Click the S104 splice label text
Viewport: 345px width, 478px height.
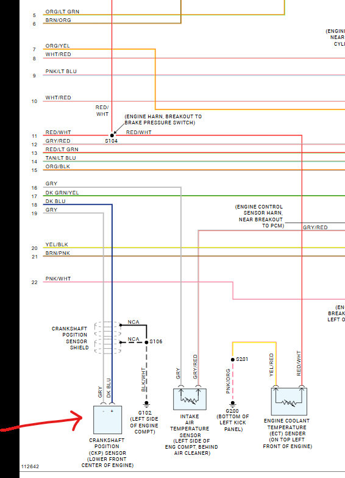[x=111, y=141]
